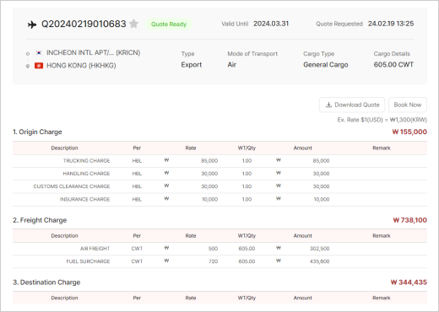Click fuel surcharge amount 435,600

tap(320, 261)
